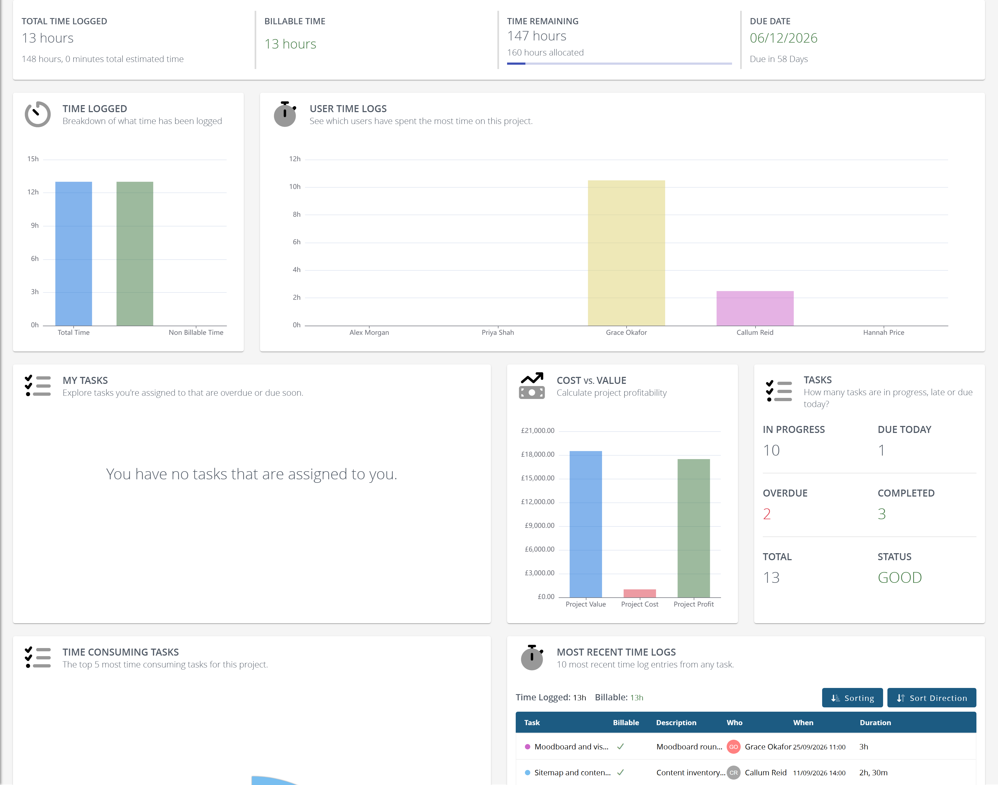Click the Description column header
Viewport: 998px width, 785px height.
pyautogui.click(x=676, y=722)
